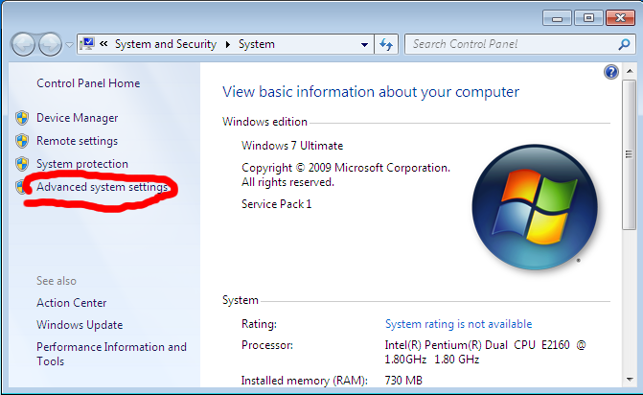Open Action Center
This screenshot has height=395, width=643.
[x=71, y=303]
